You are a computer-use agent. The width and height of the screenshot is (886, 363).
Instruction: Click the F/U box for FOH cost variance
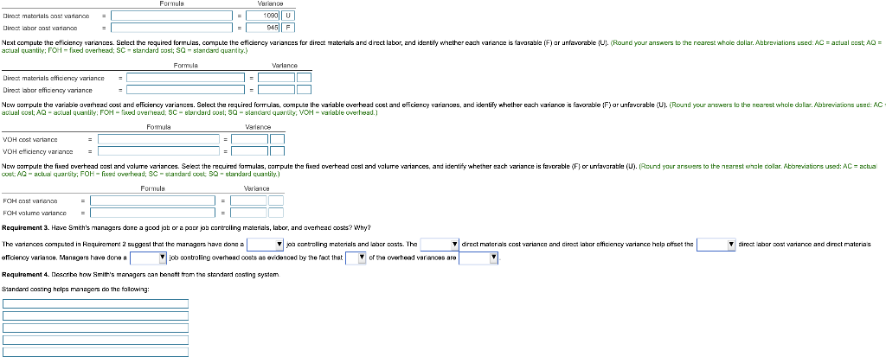click(276, 201)
